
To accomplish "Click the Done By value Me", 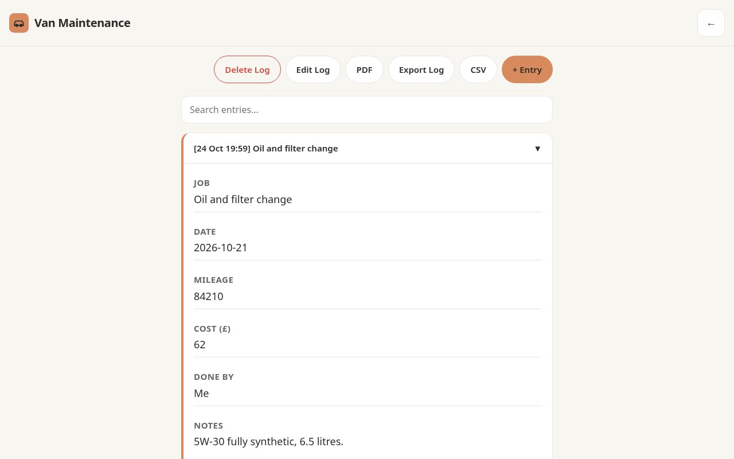I will 201,393.
